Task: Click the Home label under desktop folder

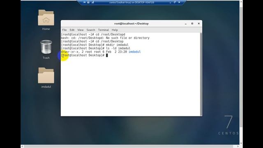Action: point(46,29)
